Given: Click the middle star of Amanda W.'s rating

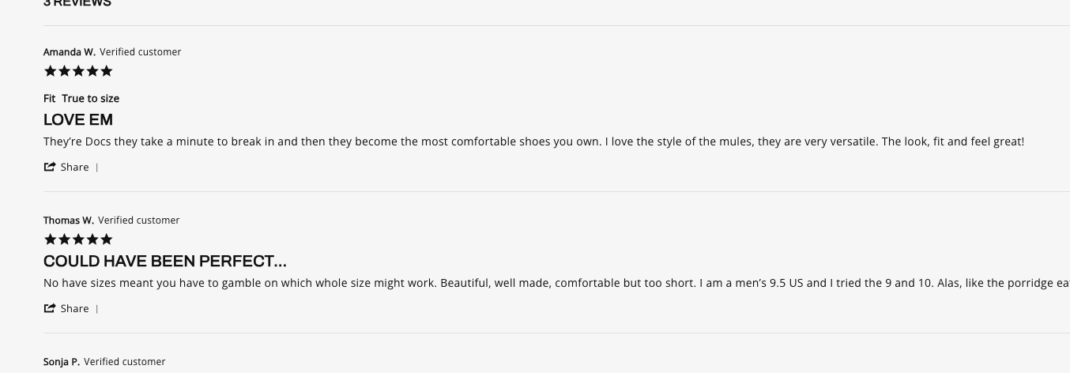Looking at the screenshot, I should (78, 71).
